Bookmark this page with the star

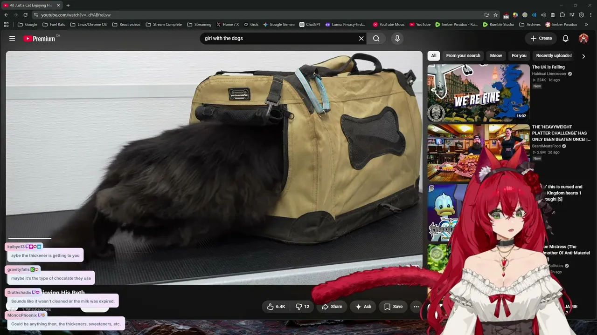point(495,15)
